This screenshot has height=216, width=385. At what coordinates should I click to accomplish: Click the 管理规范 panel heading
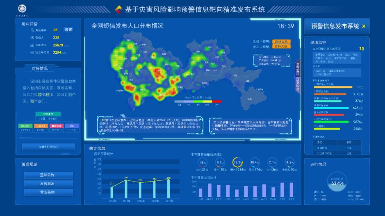(30, 164)
